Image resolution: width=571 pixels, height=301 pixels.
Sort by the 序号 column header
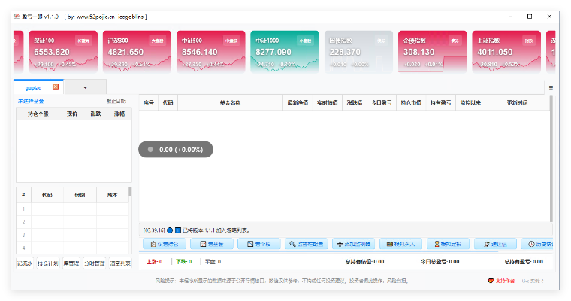tap(149, 103)
